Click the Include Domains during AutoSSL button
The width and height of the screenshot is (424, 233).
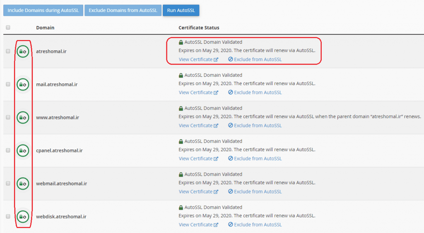(43, 10)
